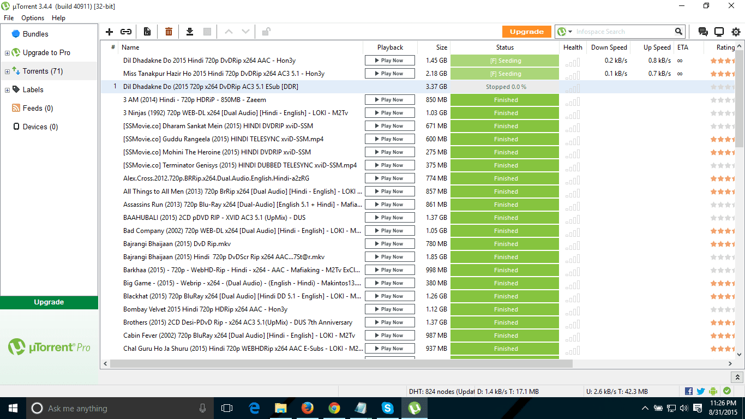Expand the Labels tree node

coord(7,90)
